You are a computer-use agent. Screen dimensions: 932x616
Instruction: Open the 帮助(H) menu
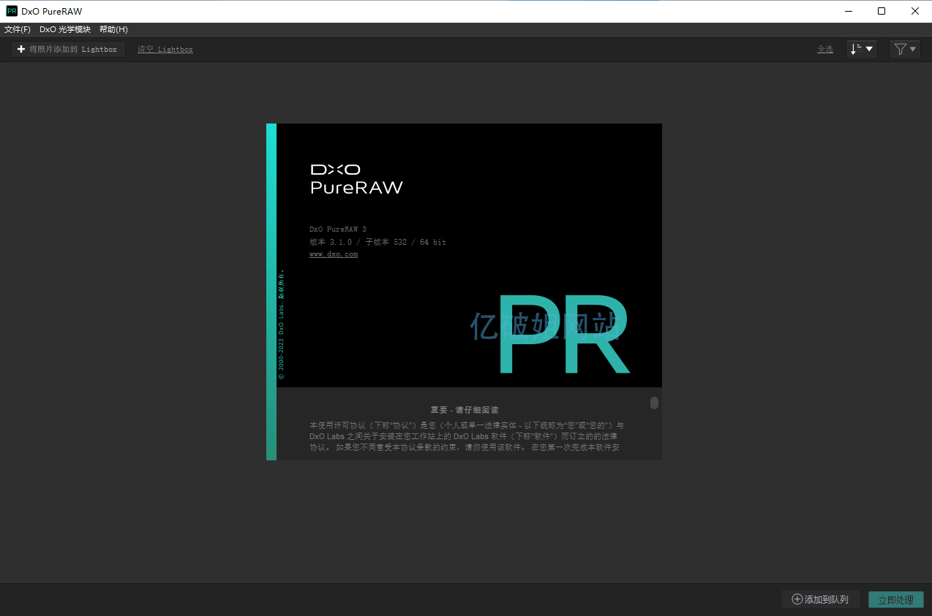coord(113,29)
